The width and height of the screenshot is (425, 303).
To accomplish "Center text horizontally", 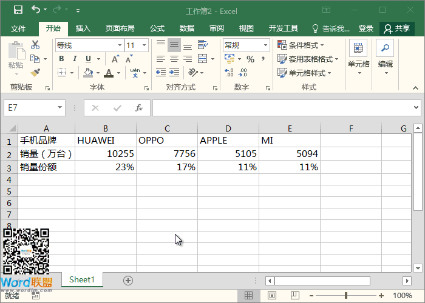I will pyautogui.click(x=174, y=59).
